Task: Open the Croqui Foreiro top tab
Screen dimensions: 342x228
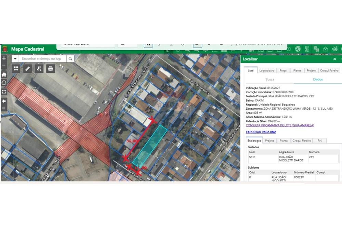Action: [329, 70]
